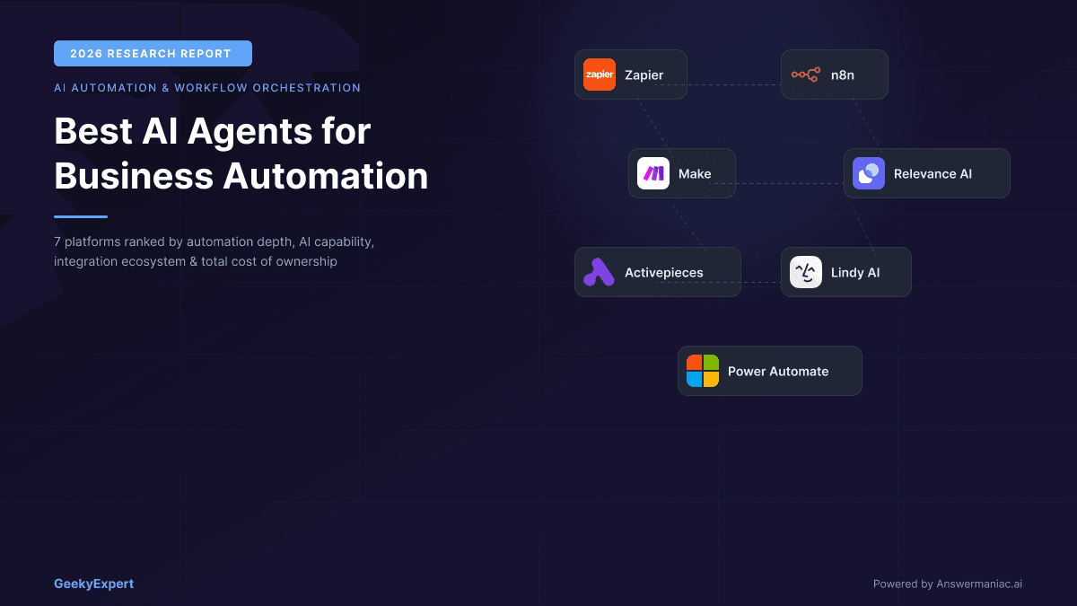Click the headline line "Best AI Agents for"
The height and width of the screenshot is (606, 1077).
point(213,131)
